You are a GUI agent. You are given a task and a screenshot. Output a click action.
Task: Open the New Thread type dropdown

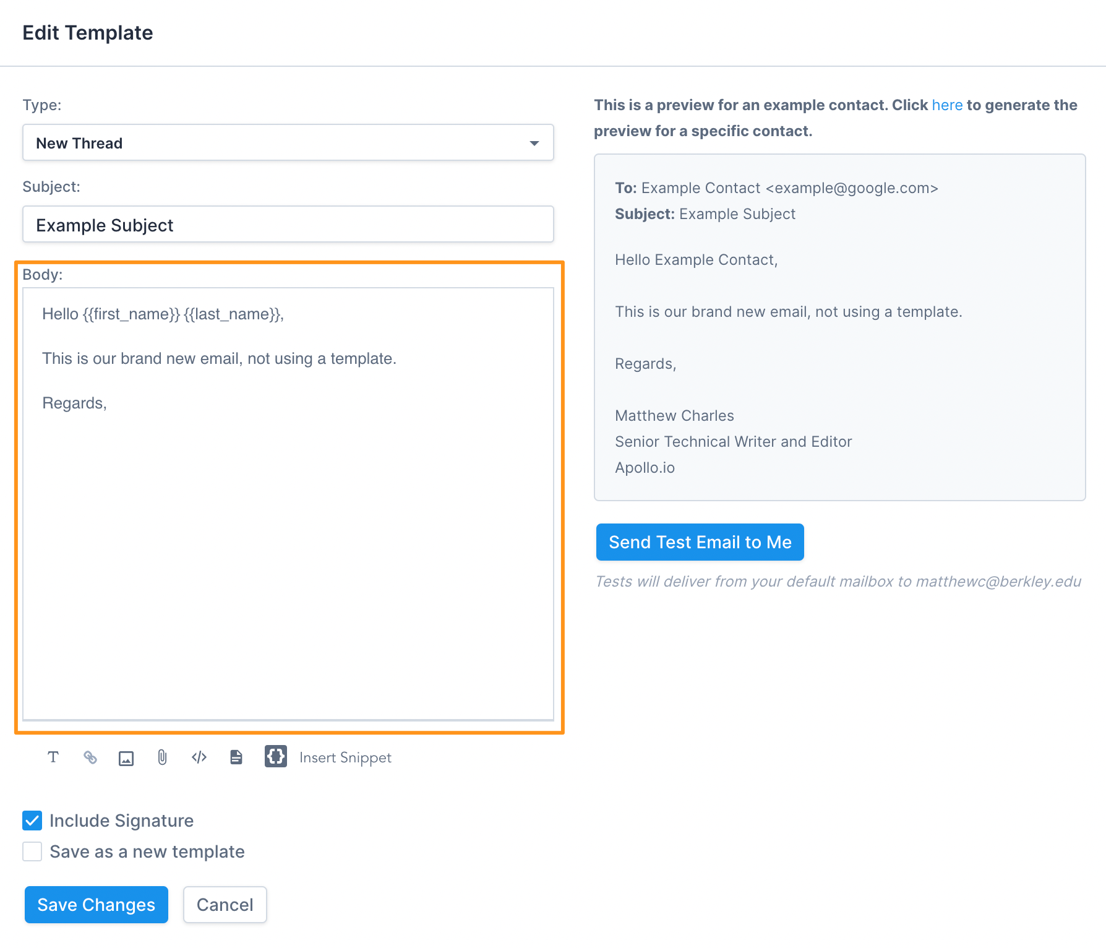534,143
